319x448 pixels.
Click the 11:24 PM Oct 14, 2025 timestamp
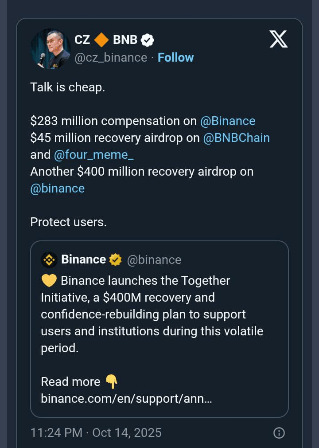[x=96, y=432]
